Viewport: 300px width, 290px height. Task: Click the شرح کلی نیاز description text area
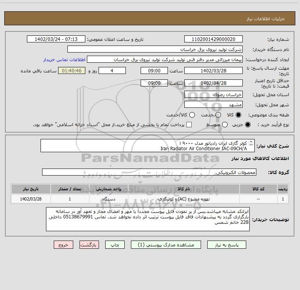[x=148, y=146]
